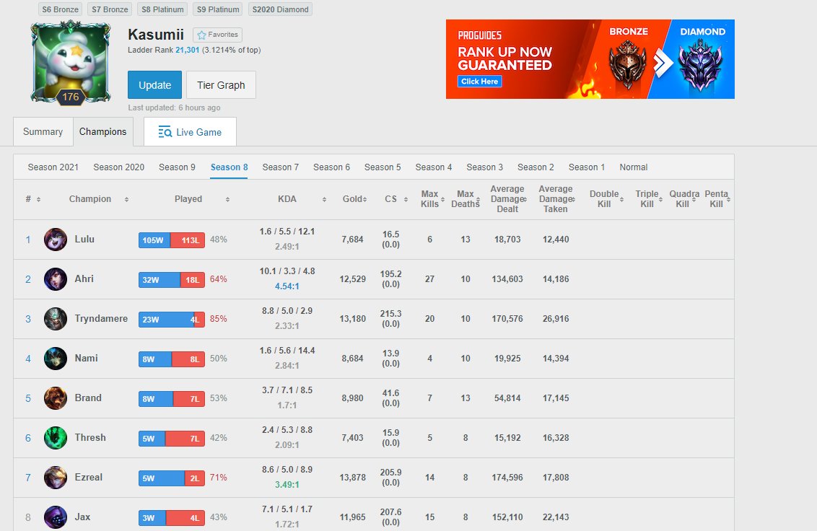This screenshot has width=817, height=531.
Task: Sort by Average Damage Dealt column
Action: 508,199
